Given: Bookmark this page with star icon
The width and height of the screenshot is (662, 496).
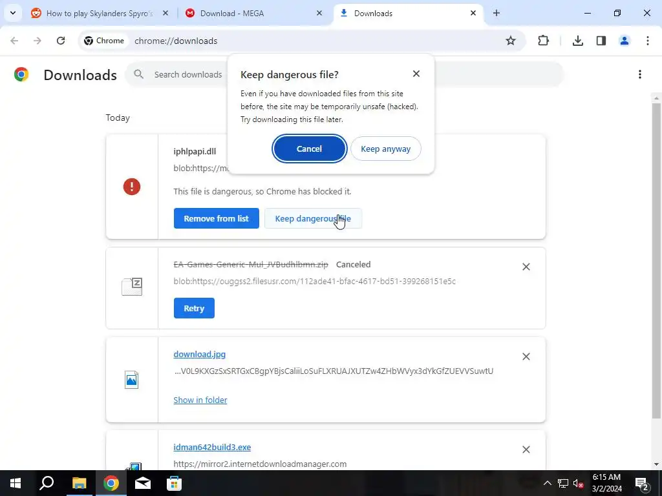Looking at the screenshot, I should 511,41.
